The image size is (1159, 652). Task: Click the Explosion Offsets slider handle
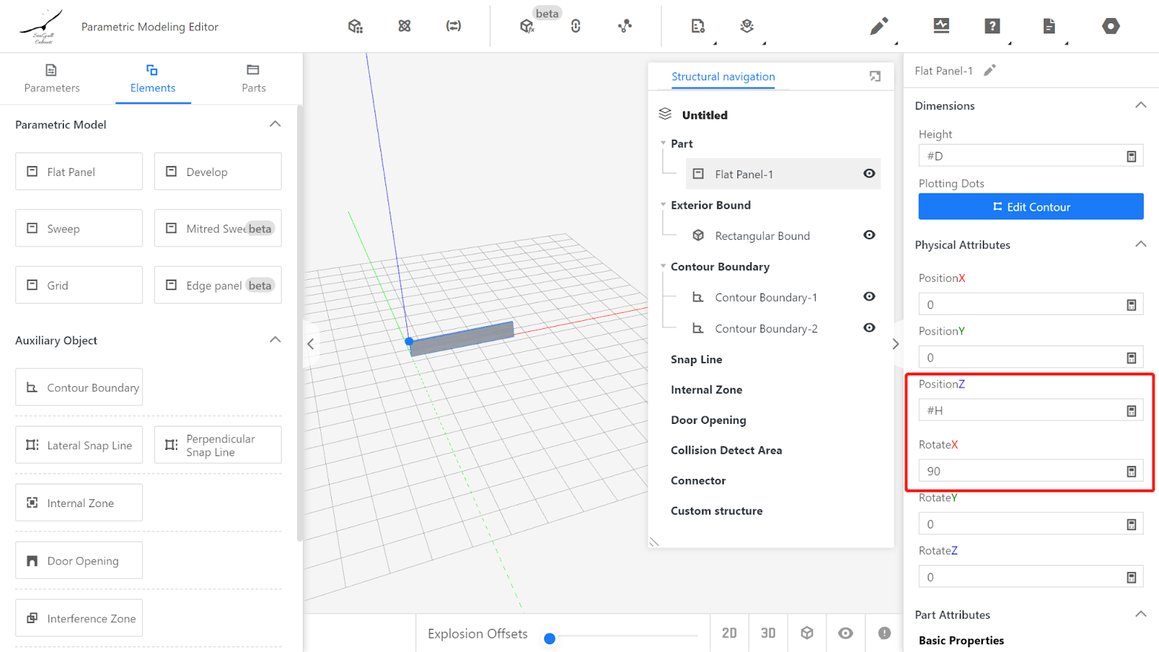tap(550, 638)
